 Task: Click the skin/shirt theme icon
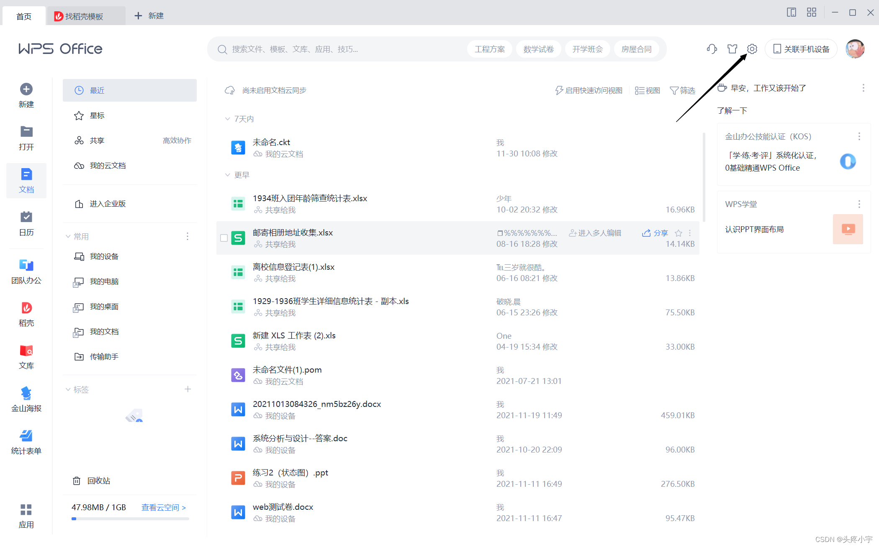(732, 49)
